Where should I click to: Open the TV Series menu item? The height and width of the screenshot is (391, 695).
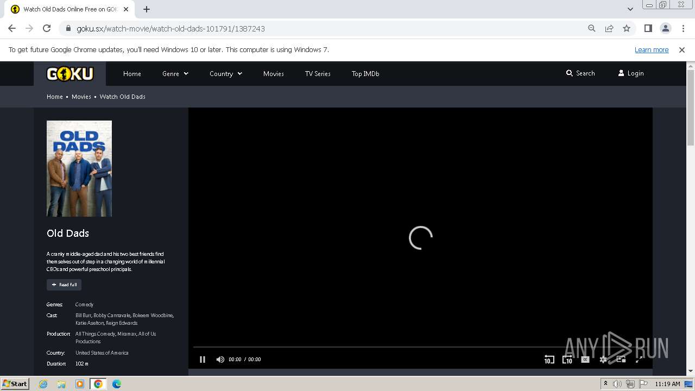click(x=318, y=74)
